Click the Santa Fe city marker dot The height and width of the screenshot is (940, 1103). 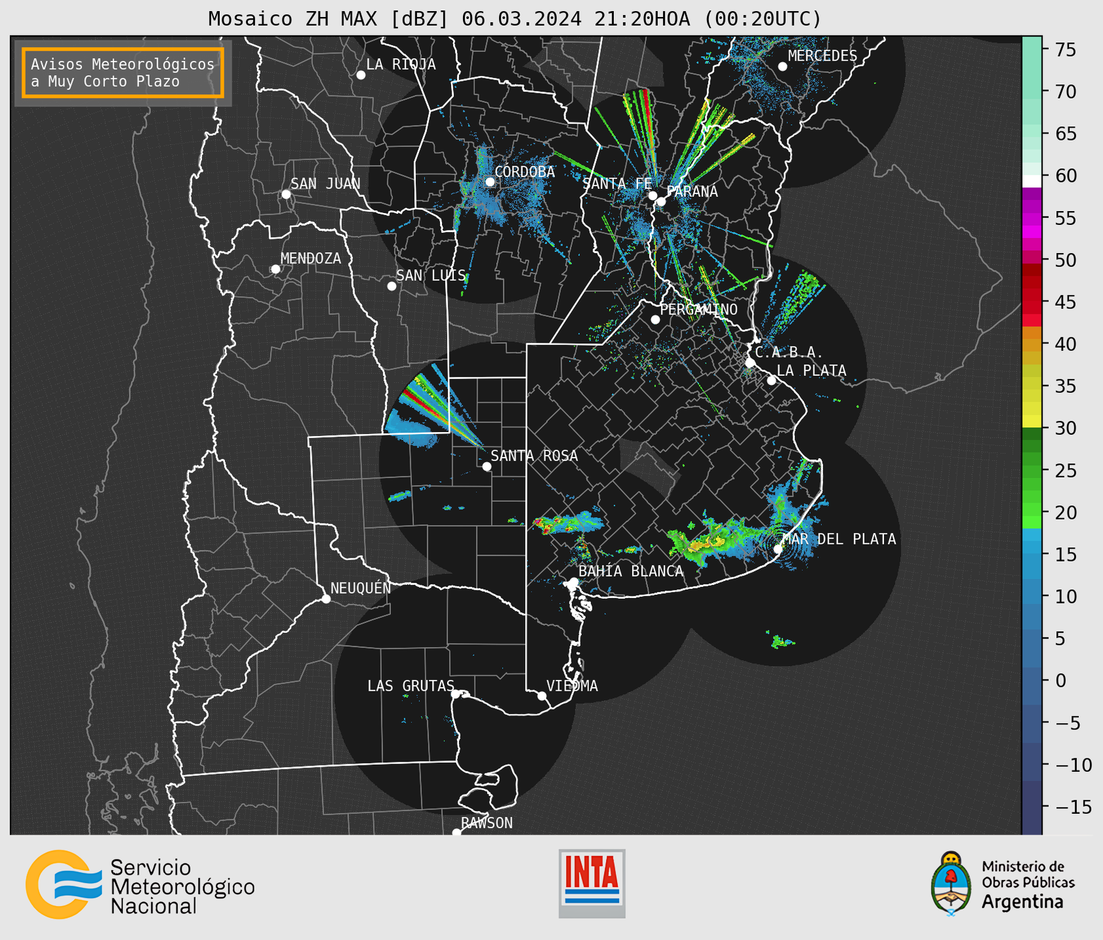(x=653, y=195)
